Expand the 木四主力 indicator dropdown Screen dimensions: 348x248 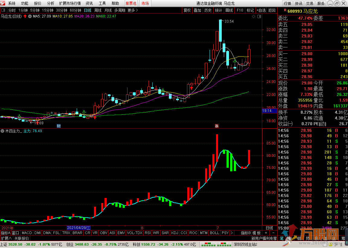coord(2,131)
